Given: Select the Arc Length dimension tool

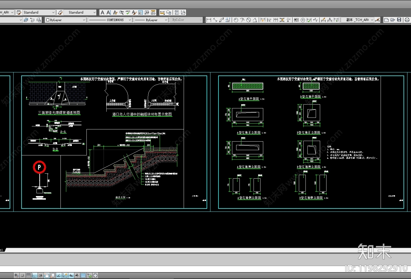Looking at the screenshot, I should pos(221,20).
